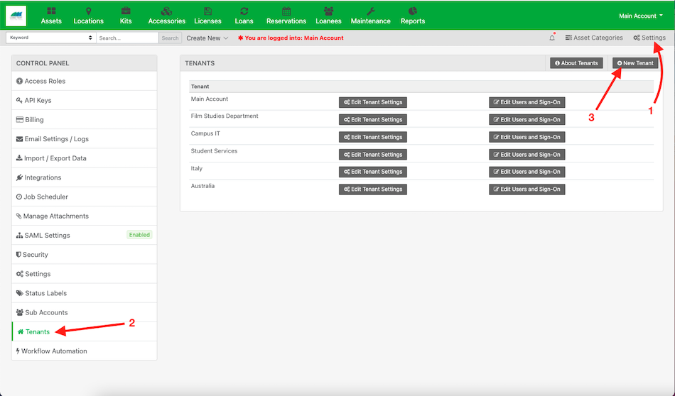Click the About Tenants button
Screen dimensions: 675x396
tap(576, 63)
